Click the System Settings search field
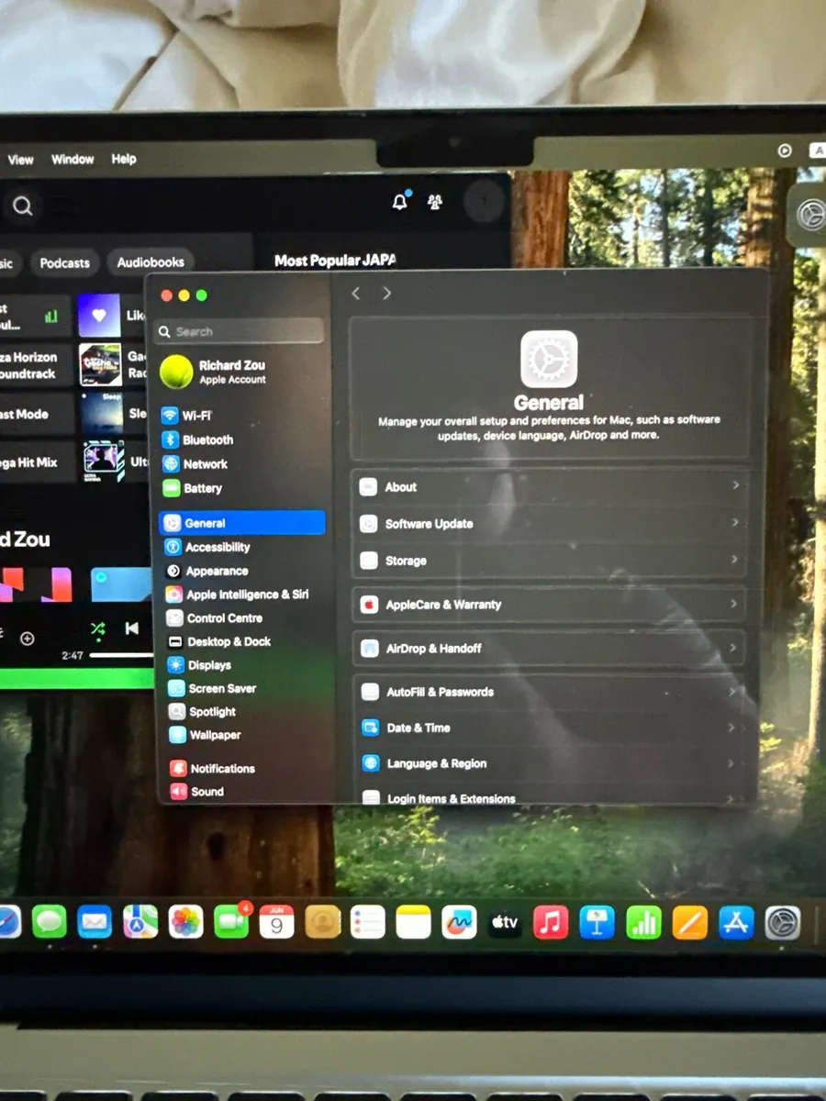 (240, 331)
